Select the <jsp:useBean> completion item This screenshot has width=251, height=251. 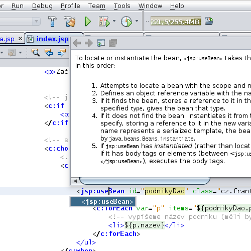pos(103,202)
